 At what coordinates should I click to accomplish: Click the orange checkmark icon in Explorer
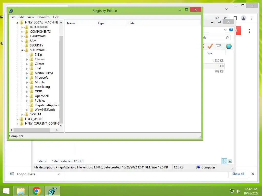pos(210,46)
